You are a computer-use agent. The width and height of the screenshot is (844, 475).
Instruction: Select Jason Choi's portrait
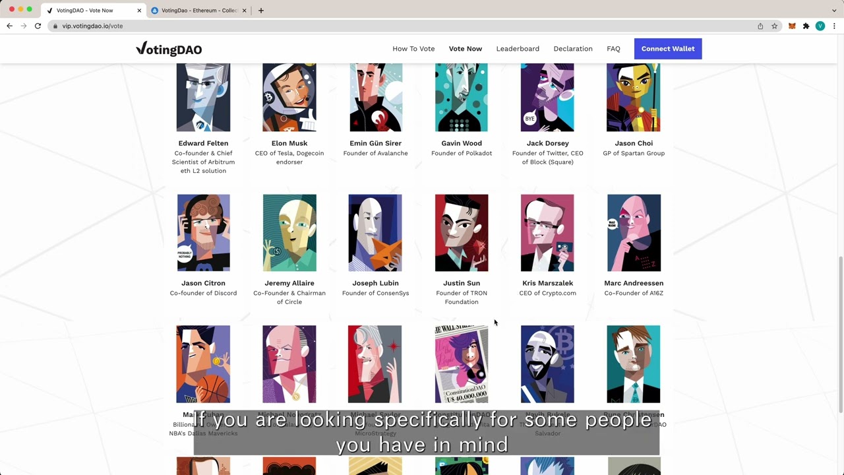(634, 98)
